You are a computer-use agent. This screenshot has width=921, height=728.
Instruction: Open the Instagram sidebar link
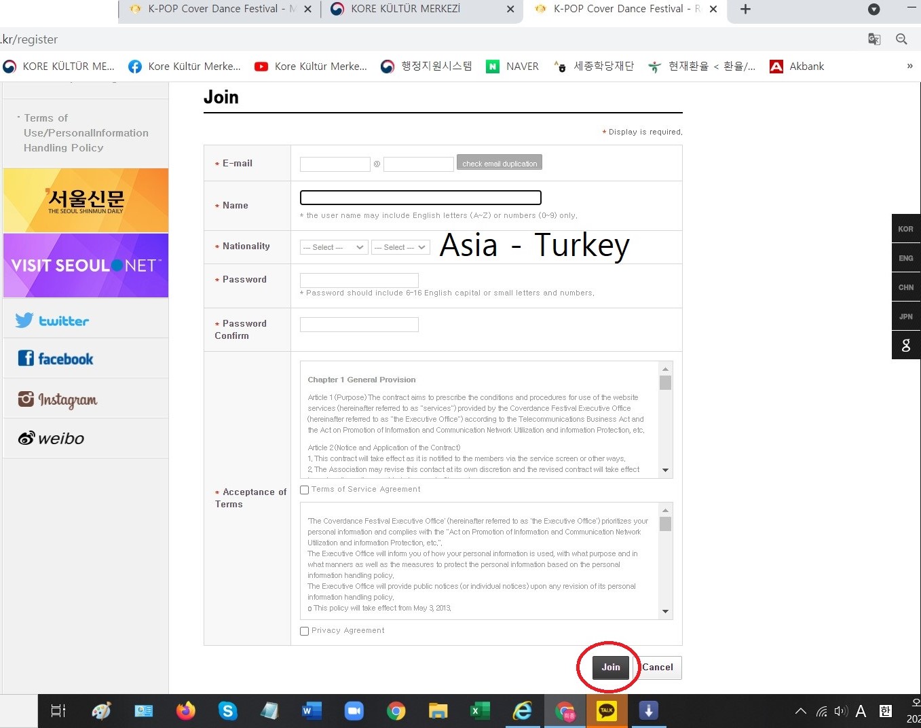click(58, 399)
